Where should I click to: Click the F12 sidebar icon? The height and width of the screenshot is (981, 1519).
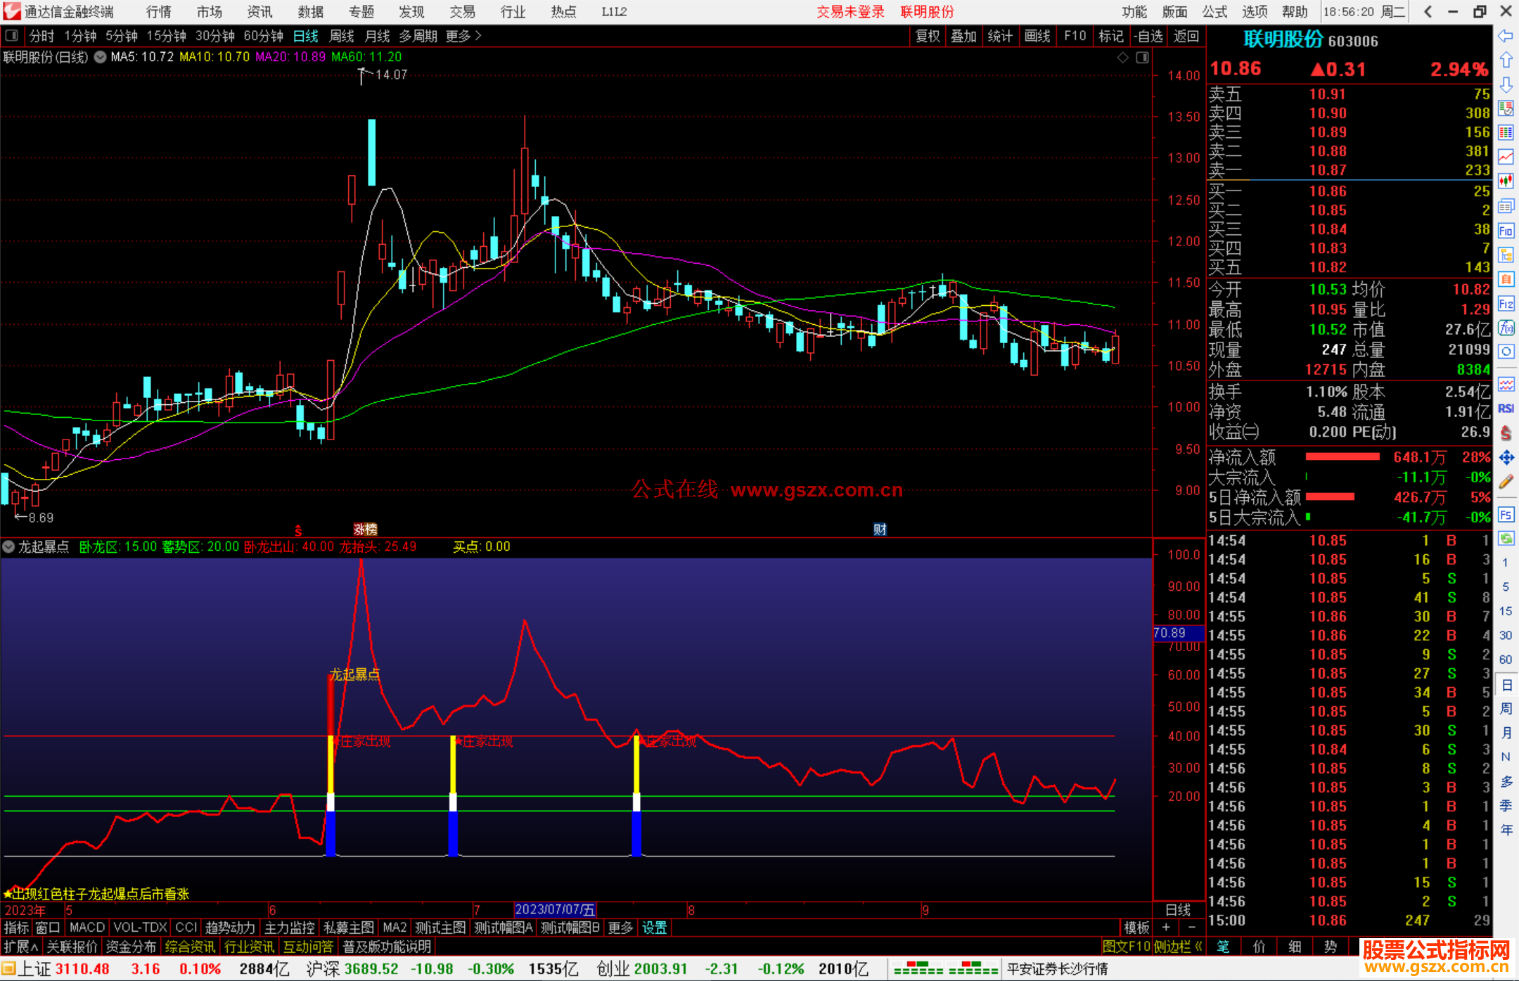[1506, 304]
